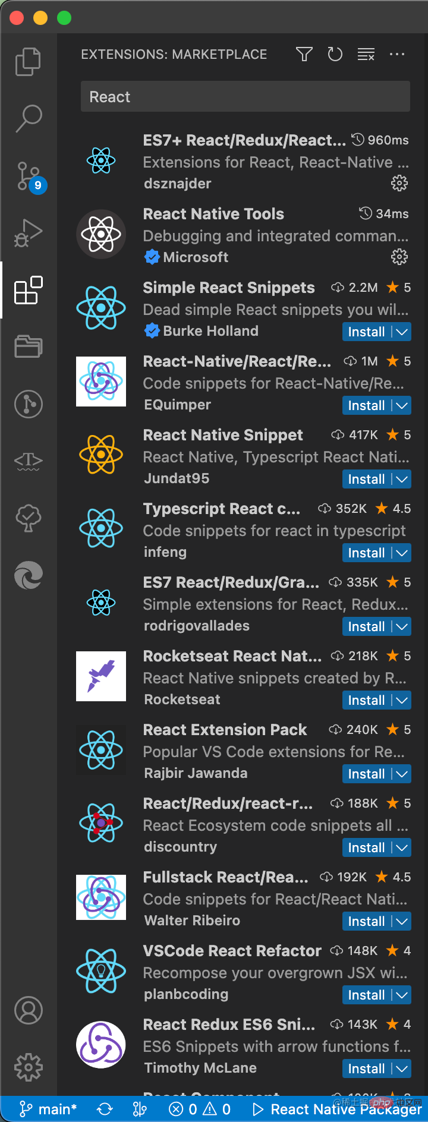This screenshot has height=1122, width=428.
Task: Clear extensions search results icon
Action: pos(366,55)
